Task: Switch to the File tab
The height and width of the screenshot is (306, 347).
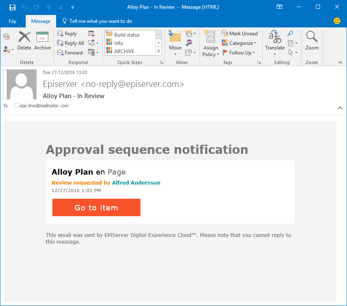Action: pos(12,21)
